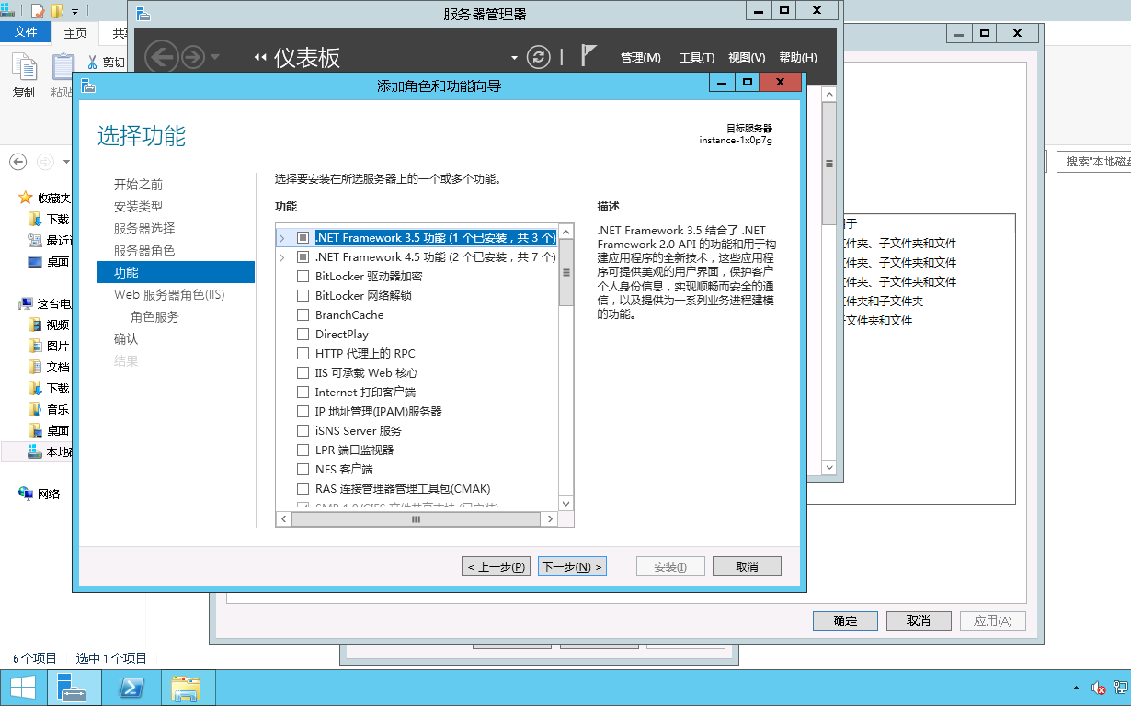The image size is (1131, 706).
Task: Open the 管理(M) menu
Action: [x=640, y=57]
